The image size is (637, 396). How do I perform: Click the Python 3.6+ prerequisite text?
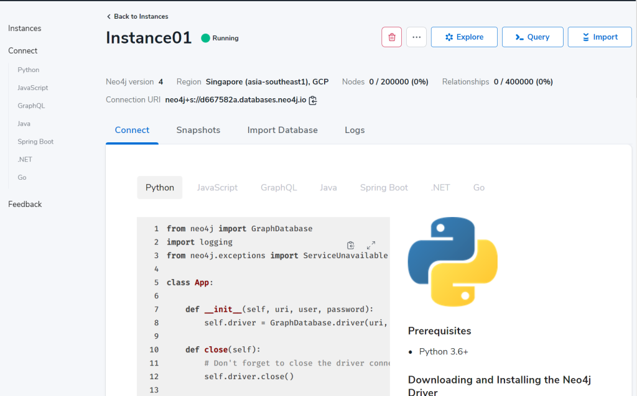444,352
